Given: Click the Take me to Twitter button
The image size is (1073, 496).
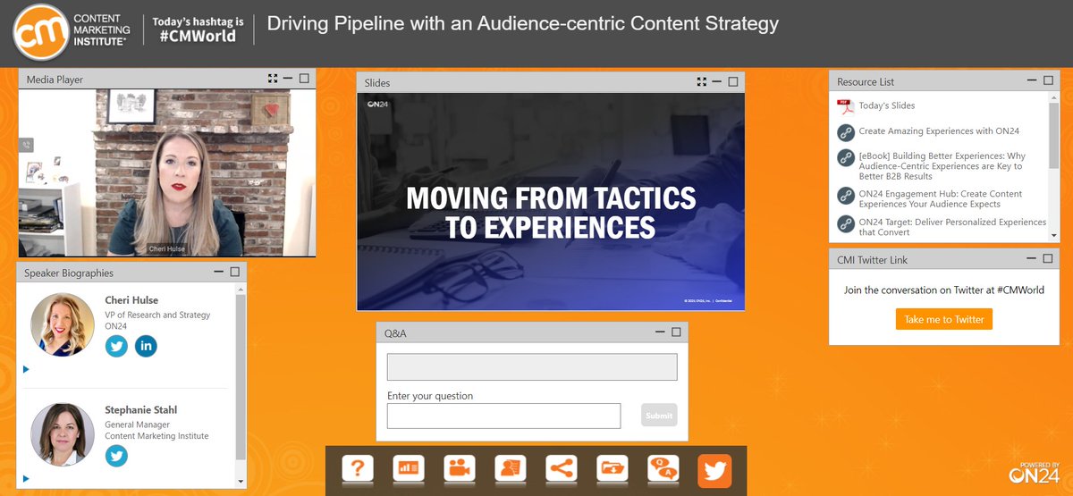Looking at the screenshot, I should [944, 319].
